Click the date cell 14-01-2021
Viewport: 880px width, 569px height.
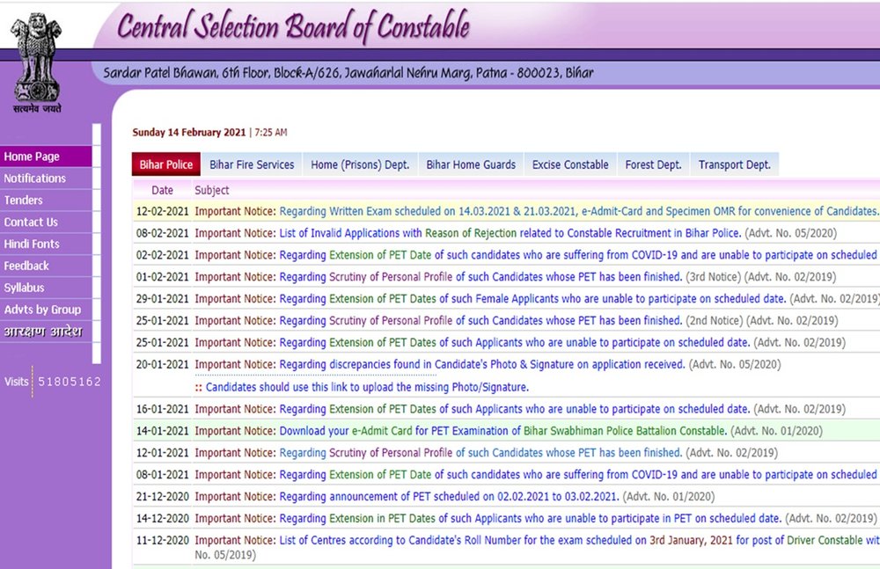tap(162, 431)
